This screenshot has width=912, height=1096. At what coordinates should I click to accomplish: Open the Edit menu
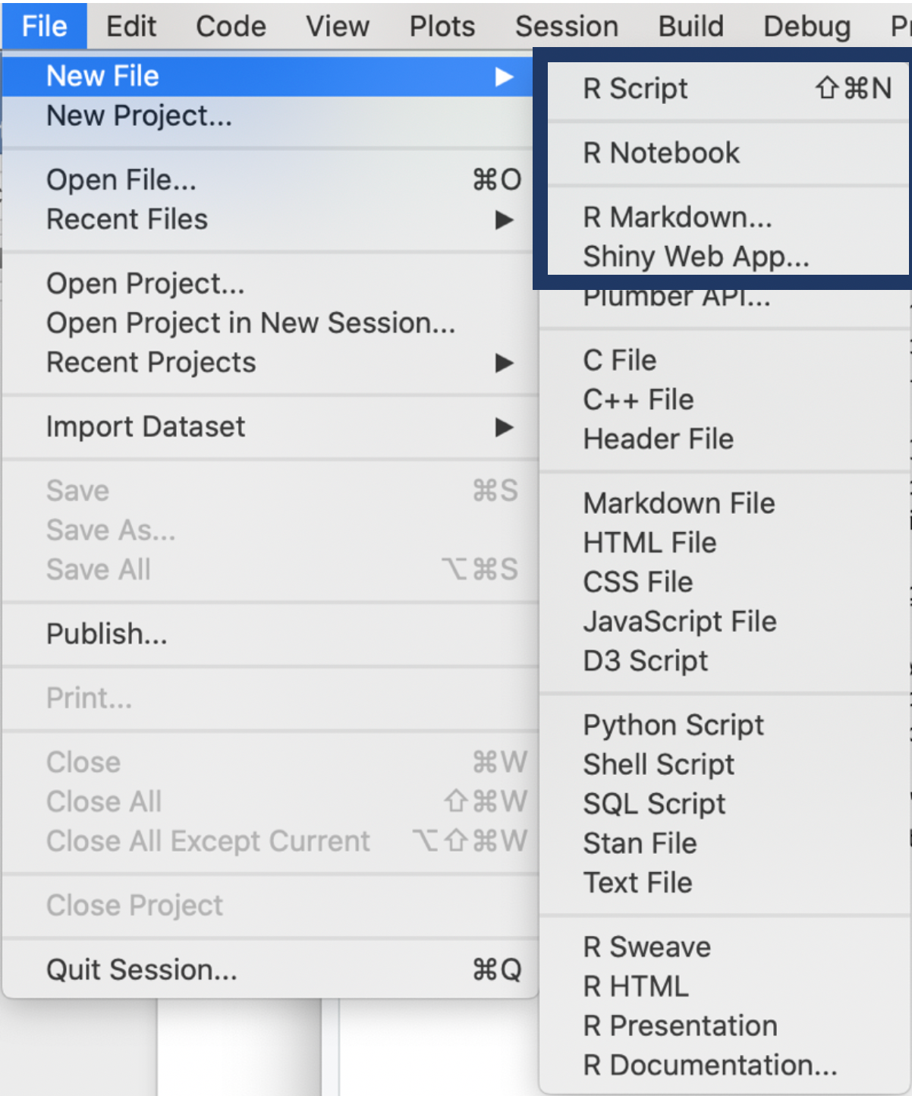pyautogui.click(x=131, y=27)
